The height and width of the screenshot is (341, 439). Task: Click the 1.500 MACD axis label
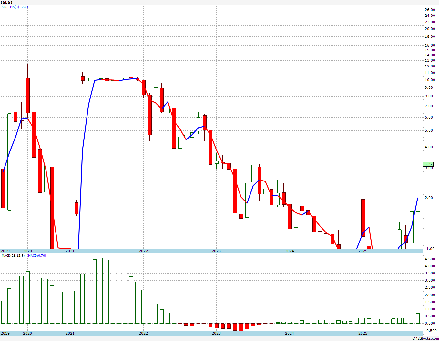(x=430, y=302)
